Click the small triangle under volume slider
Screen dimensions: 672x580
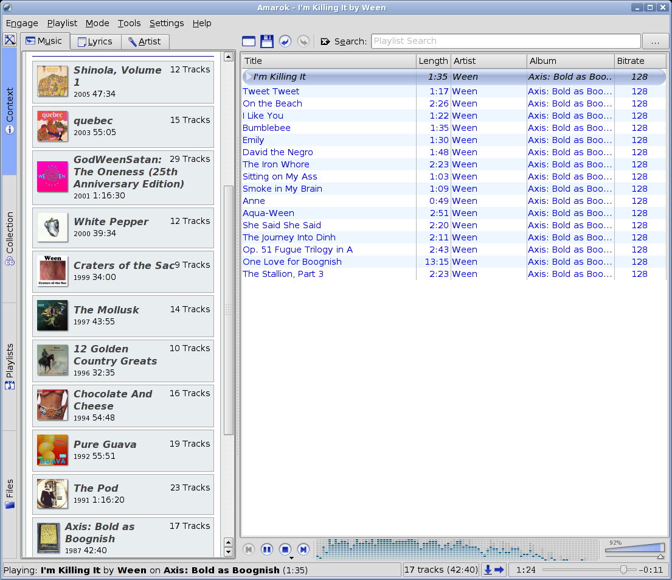click(x=660, y=556)
